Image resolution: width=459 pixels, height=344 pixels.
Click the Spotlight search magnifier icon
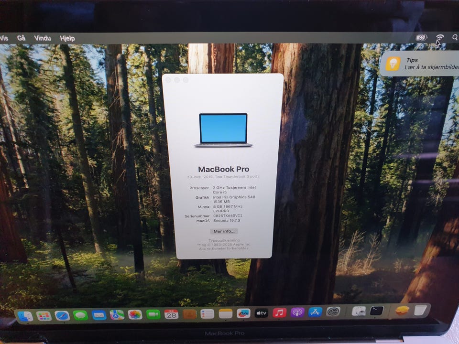(455, 37)
